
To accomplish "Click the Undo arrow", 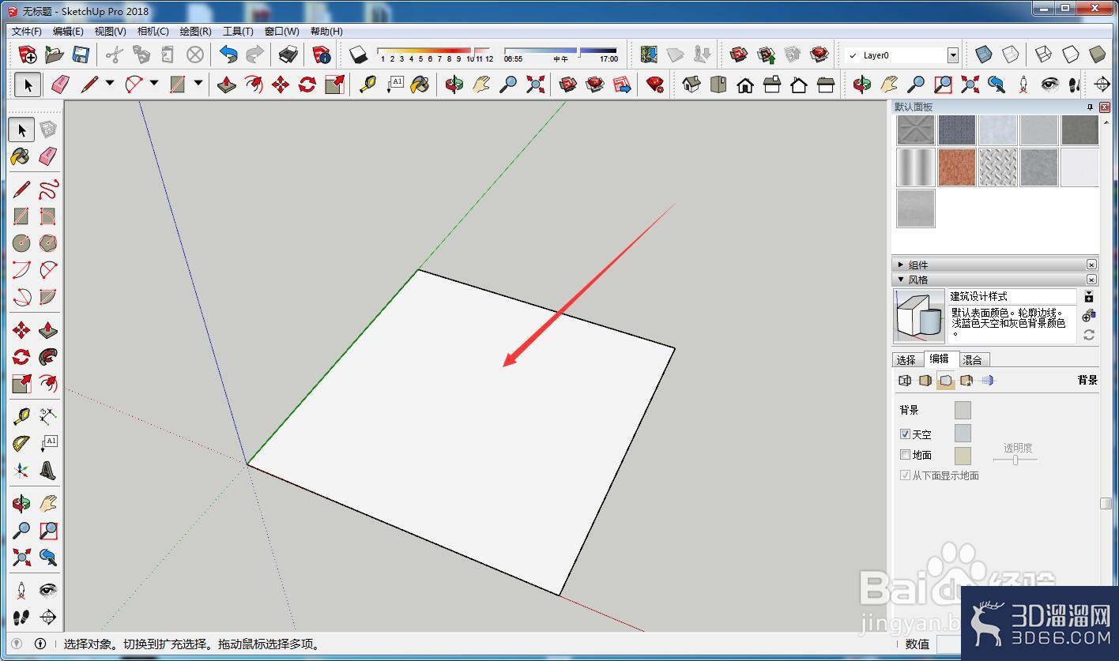I will [x=228, y=54].
